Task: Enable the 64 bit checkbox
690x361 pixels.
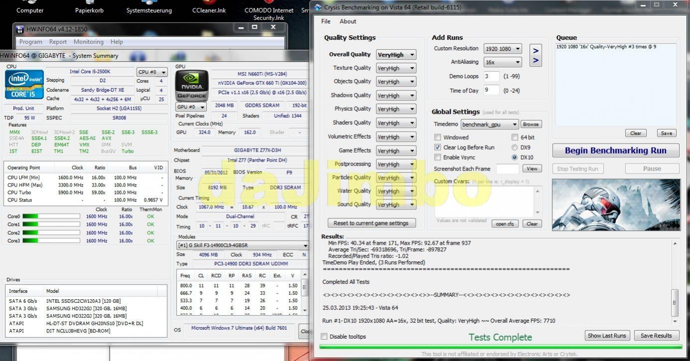Action: (515, 137)
